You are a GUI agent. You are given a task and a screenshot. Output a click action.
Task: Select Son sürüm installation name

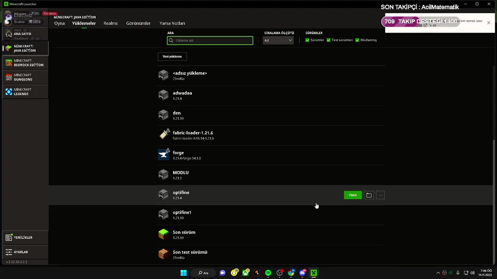click(184, 232)
